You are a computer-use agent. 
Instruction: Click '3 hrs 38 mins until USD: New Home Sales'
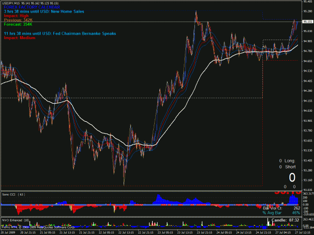point(44,12)
